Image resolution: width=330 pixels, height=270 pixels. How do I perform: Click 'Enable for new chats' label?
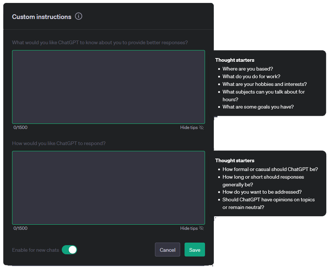pyautogui.click(x=35, y=250)
